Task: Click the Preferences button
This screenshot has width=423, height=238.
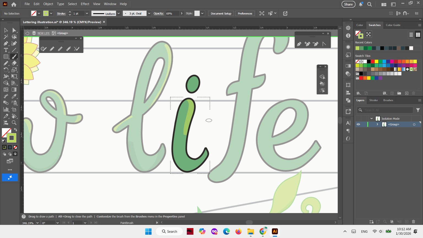Action: pos(245,13)
